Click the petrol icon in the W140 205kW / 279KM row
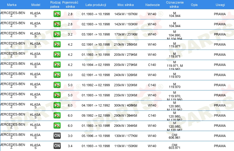 point(57,55)
